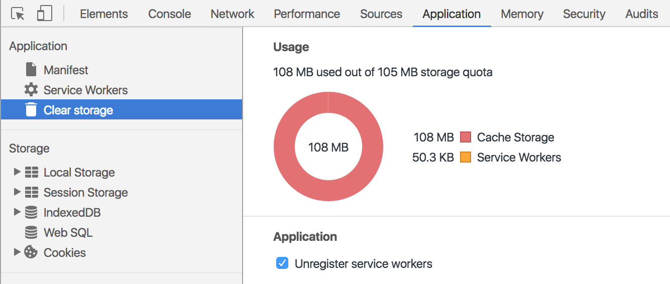The width and height of the screenshot is (670, 284).
Task: Click the Manifest file icon
Action: tap(31, 70)
